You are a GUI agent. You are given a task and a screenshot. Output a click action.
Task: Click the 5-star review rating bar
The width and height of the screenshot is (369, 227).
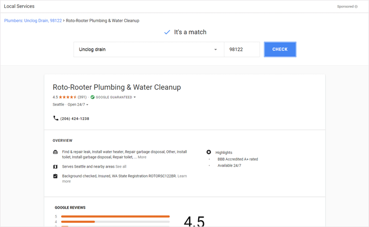pyautogui.click(x=115, y=216)
